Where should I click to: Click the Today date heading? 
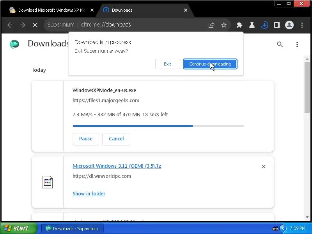click(x=39, y=70)
